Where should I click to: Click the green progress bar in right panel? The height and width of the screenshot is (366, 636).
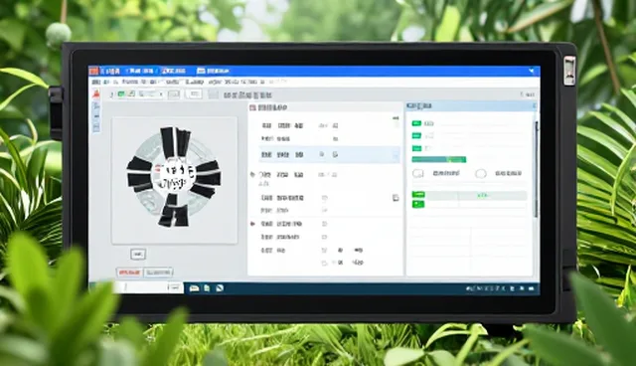click(439, 159)
